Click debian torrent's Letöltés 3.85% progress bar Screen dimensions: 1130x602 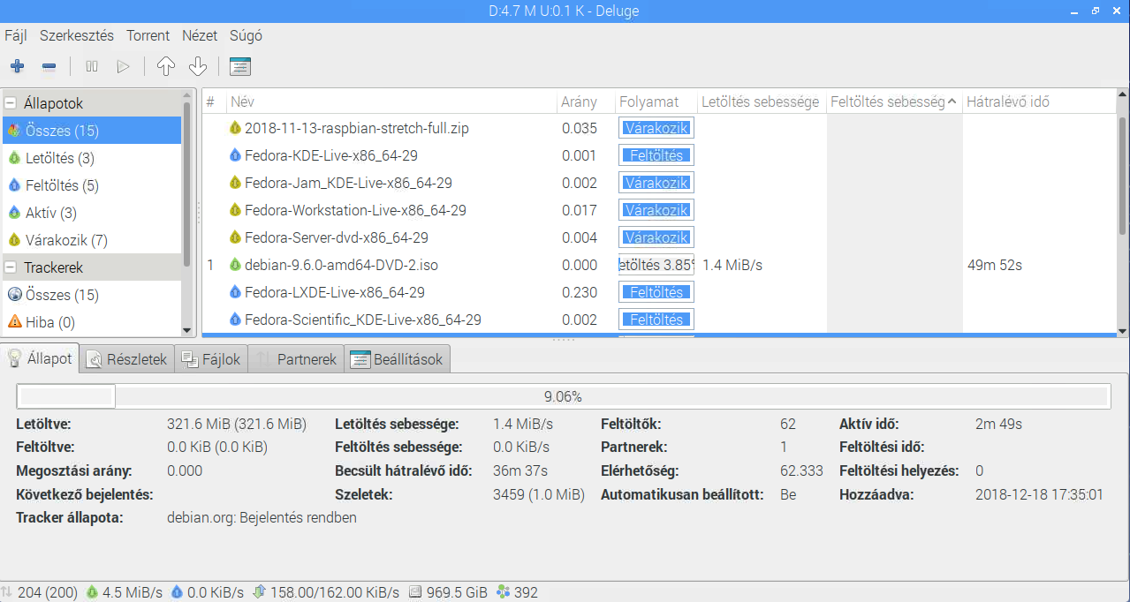click(x=656, y=265)
